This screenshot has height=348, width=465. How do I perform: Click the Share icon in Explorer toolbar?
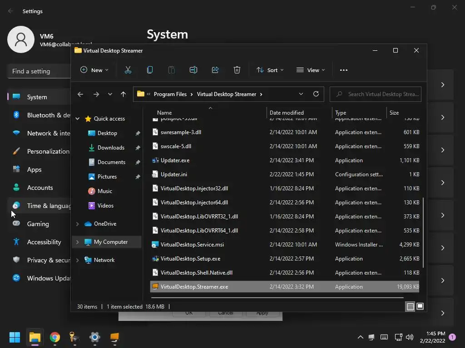215,70
